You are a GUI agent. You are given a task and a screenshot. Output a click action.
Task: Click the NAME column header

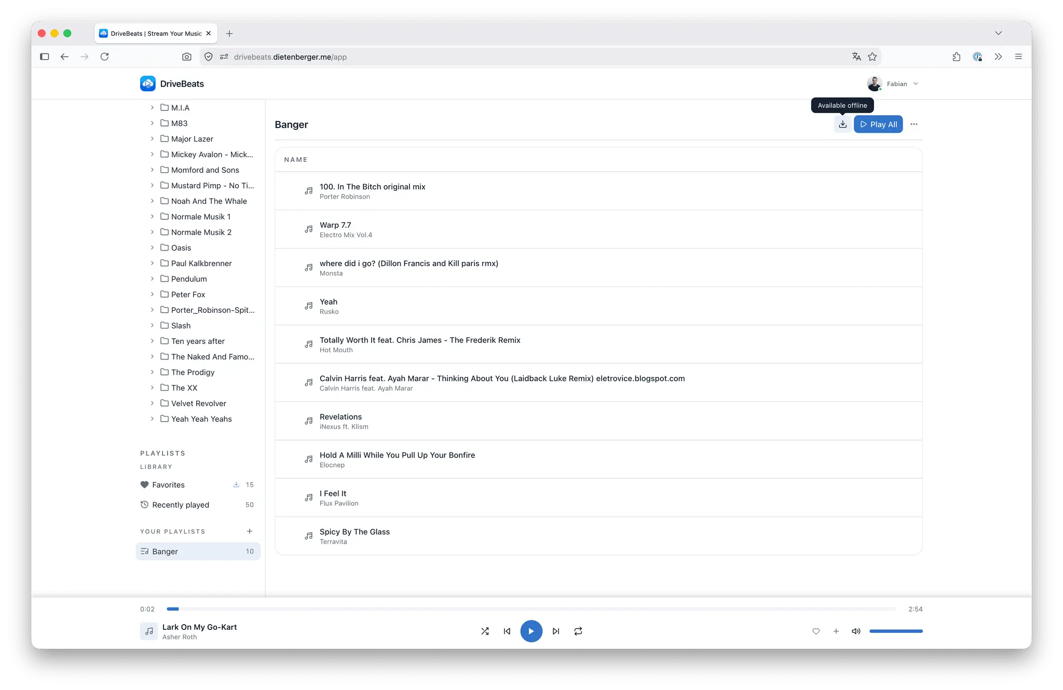coord(296,160)
